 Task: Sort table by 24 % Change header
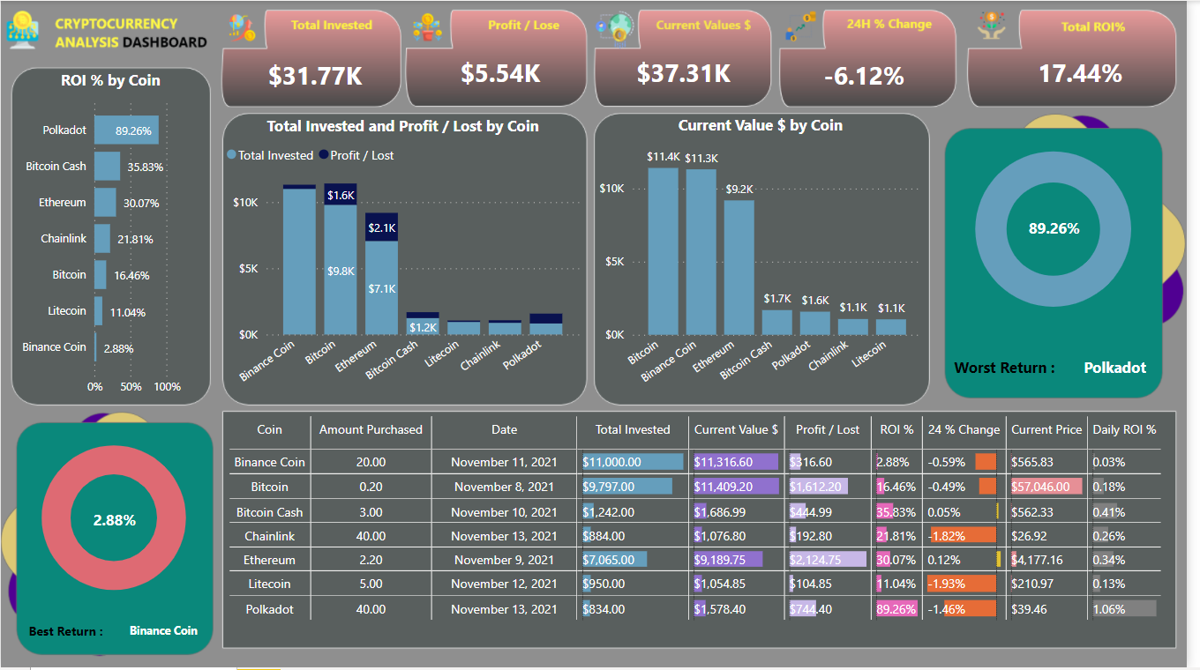tap(964, 429)
